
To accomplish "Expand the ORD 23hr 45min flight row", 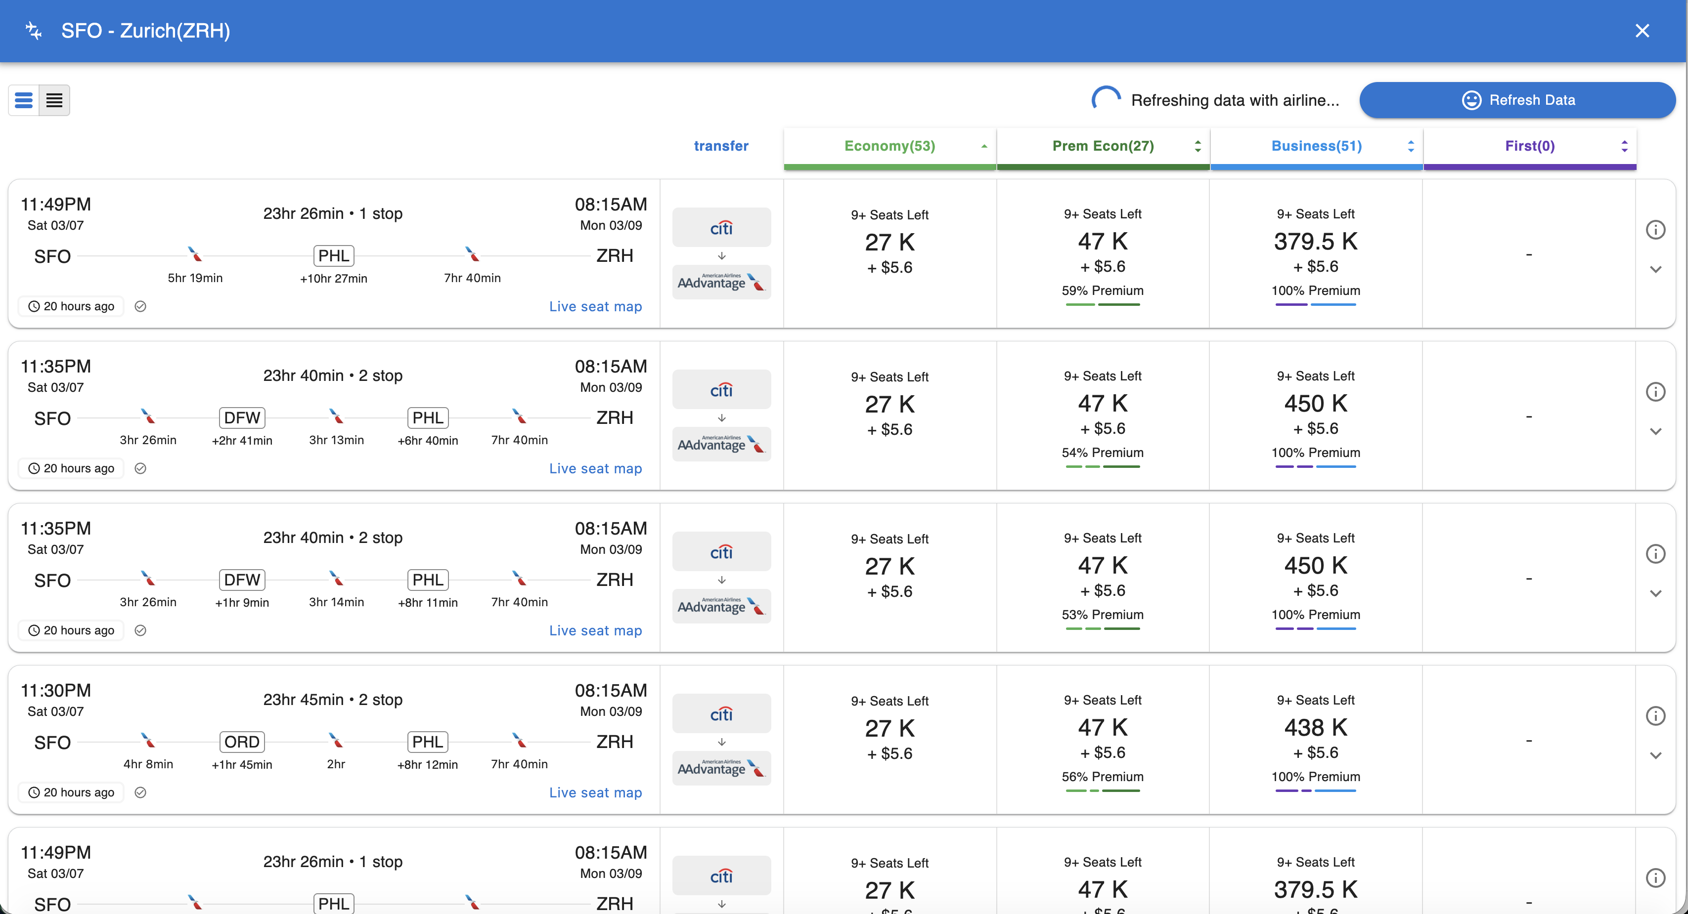I will 1655,755.
